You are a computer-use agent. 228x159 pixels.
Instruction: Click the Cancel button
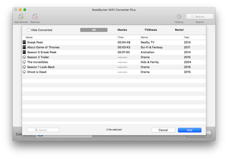click(x=163, y=130)
